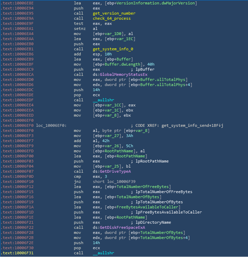The image size is (248, 257).
Task: Select address .text:10006F31
Action: (17, 253)
